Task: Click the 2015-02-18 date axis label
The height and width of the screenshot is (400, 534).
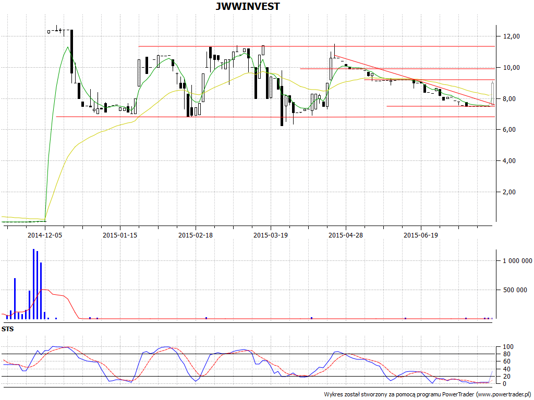Action: (195, 235)
